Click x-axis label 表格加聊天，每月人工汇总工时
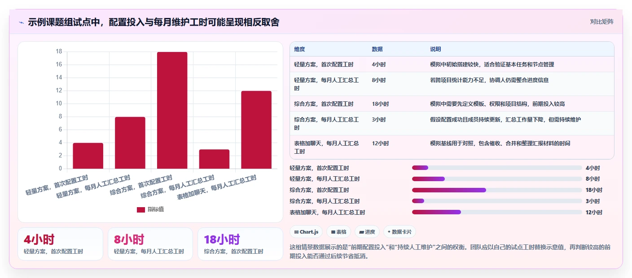This screenshot has height=278, width=632. tap(217, 188)
